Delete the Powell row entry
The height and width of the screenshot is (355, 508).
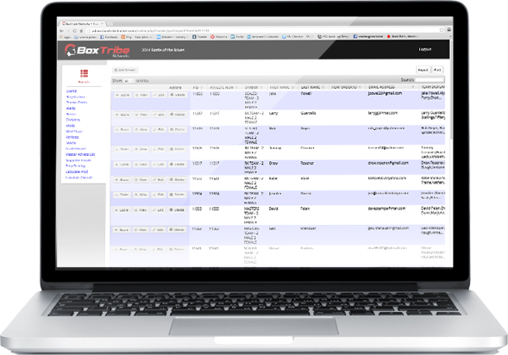178,95
